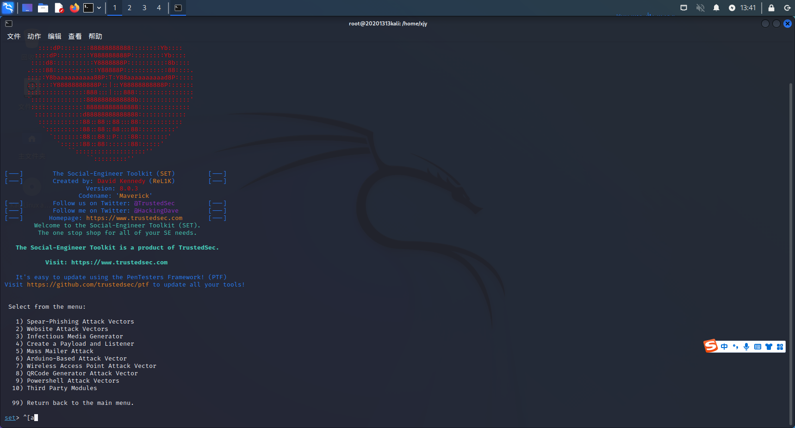The width and height of the screenshot is (795, 428).
Task: Click the show desktop icon in panel
Action: coord(27,8)
